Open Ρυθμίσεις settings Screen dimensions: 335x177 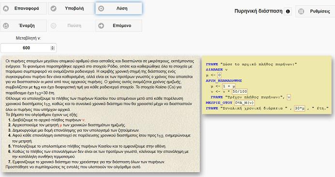pyautogui.click(x=315, y=11)
